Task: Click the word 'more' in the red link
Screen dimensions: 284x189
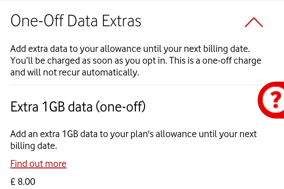Action: pyautogui.click(x=56, y=164)
